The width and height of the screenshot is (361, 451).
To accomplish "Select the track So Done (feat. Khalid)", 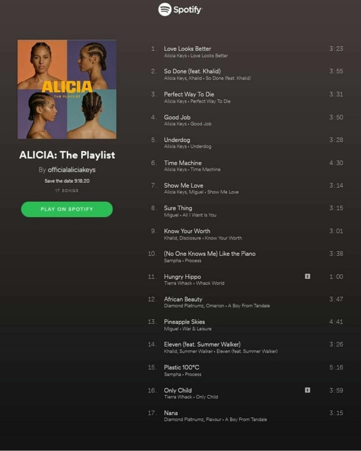I will tap(192, 71).
